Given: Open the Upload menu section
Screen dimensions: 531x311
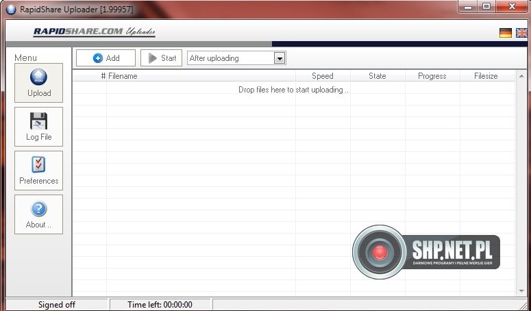Looking at the screenshot, I should click(x=38, y=83).
